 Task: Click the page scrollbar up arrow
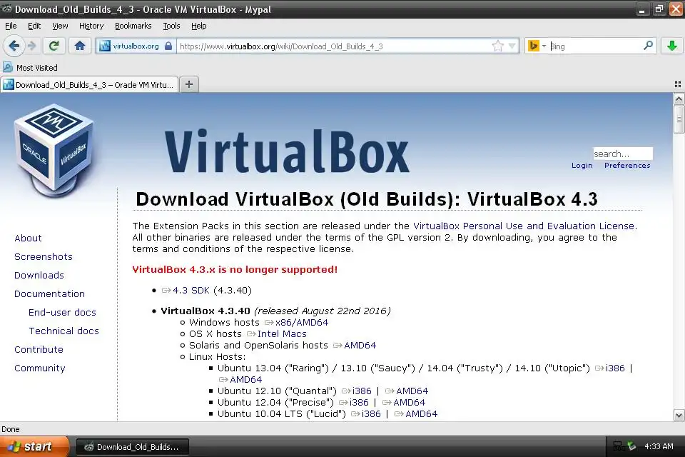coord(679,99)
